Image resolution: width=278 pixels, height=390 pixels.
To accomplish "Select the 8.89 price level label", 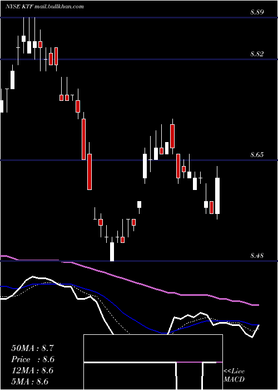I will point(257,12).
